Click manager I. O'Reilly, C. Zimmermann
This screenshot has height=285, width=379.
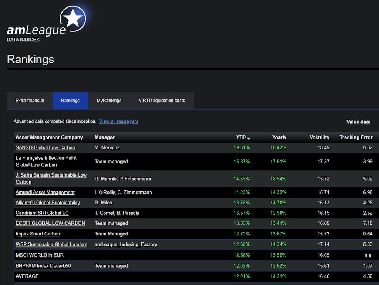123,193
